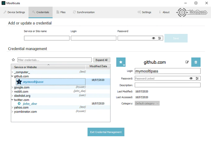This screenshot has height=142, width=211.
Task: Open password options for locked password field
Action: pos(197,79)
